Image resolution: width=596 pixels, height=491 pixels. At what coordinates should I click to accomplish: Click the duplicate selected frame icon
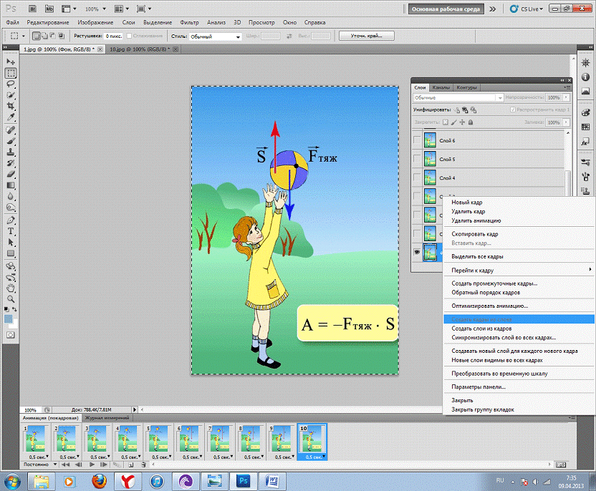tap(133, 465)
